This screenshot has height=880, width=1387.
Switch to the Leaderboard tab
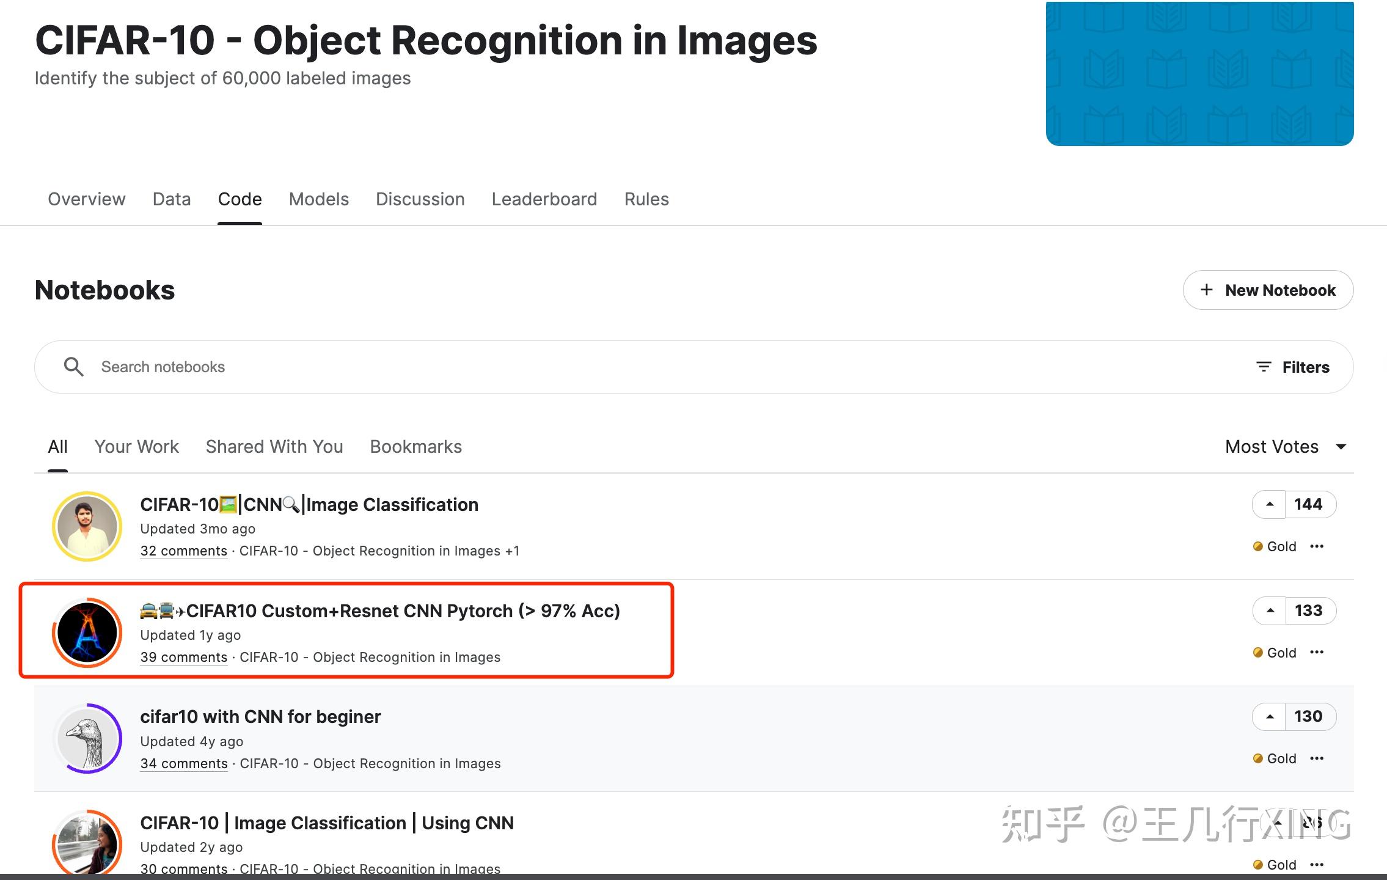coord(544,199)
